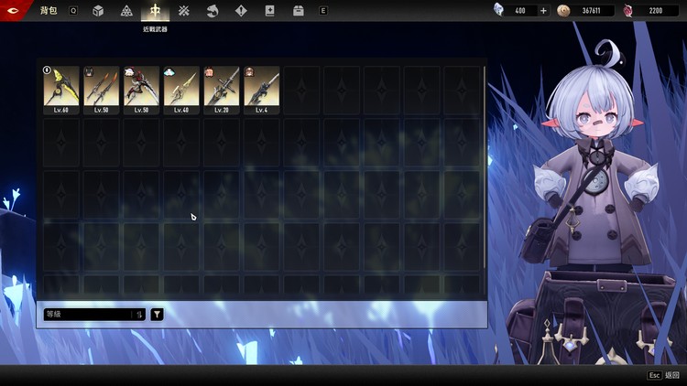Viewport: 687px width, 386px height.
Task: Click the filter funnel icon
Action: [x=157, y=314]
